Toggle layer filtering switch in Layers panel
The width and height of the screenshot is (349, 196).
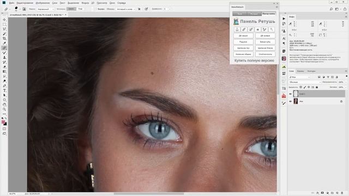pyautogui.click(x=347, y=77)
